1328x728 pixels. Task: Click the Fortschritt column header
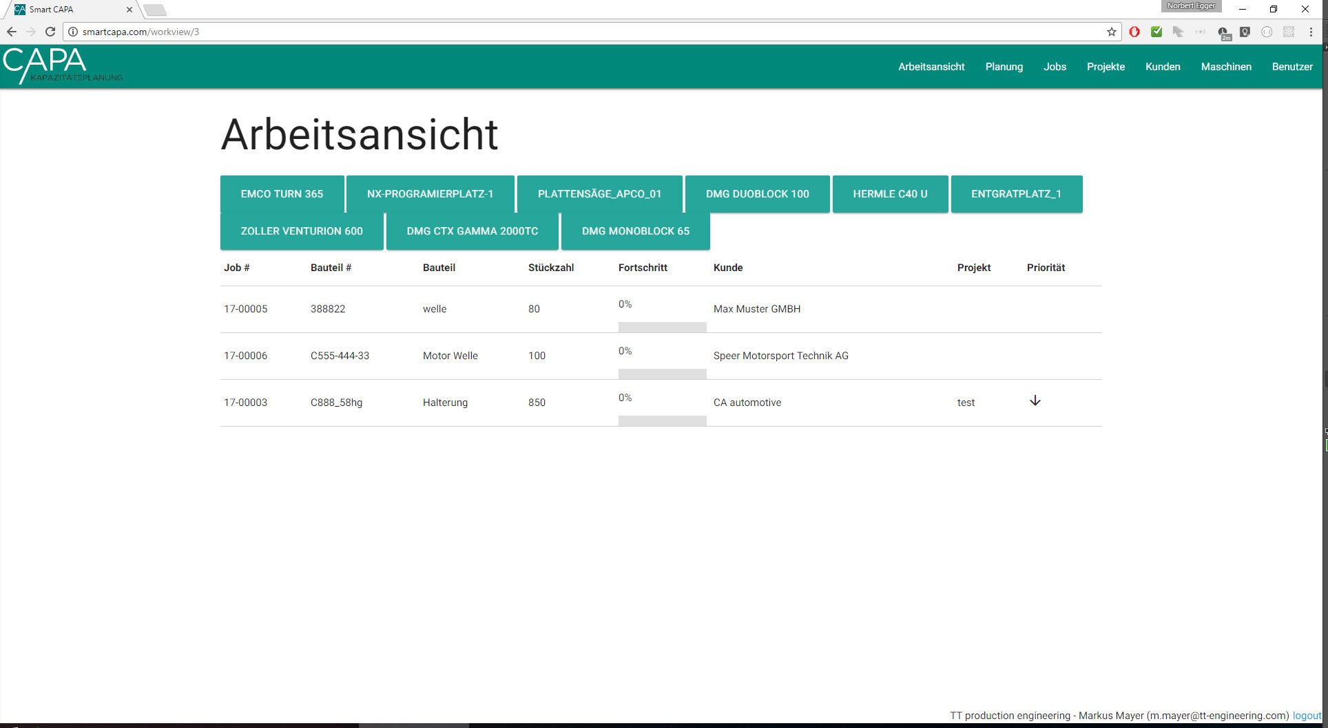643,268
